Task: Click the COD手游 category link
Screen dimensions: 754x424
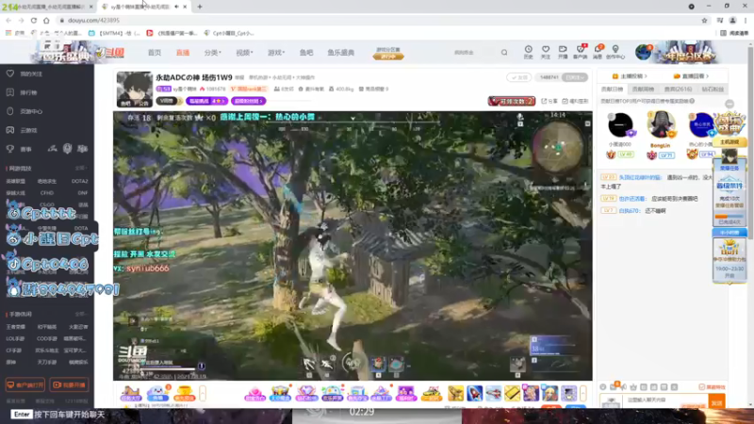Action: point(46,338)
